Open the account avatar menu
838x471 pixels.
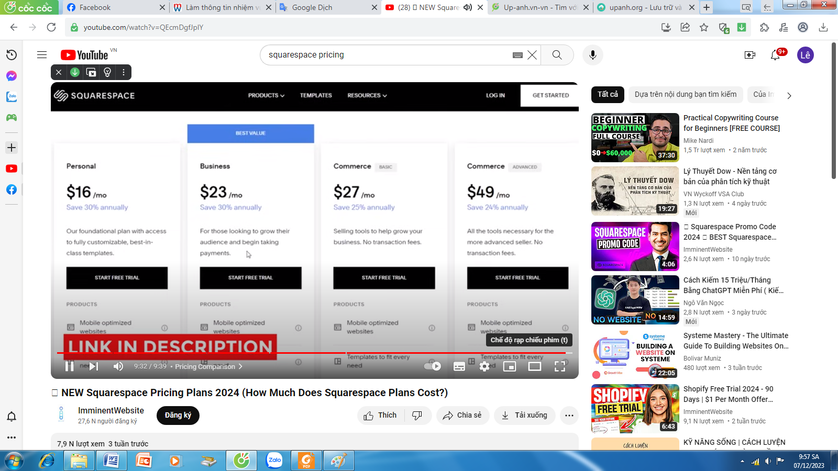click(806, 55)
